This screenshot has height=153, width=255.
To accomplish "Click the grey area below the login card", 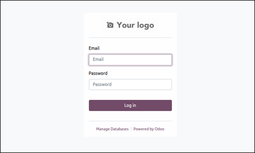I will 130,145.
